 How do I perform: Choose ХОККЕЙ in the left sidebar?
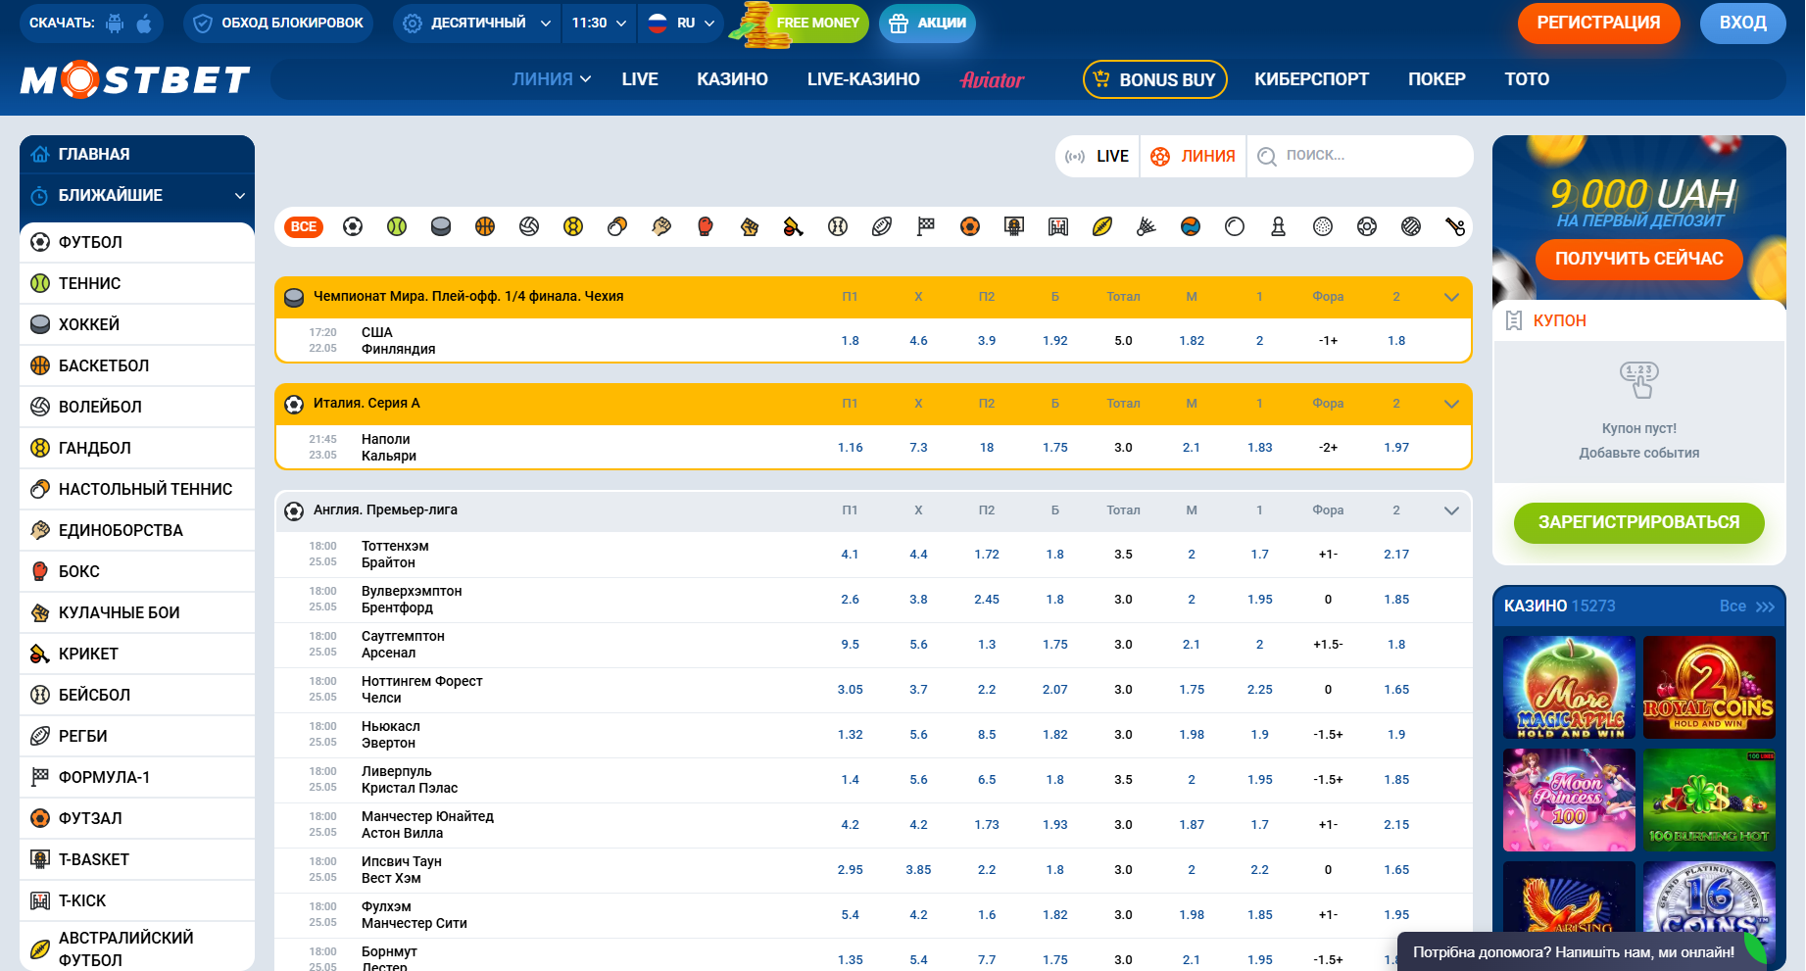137,324
